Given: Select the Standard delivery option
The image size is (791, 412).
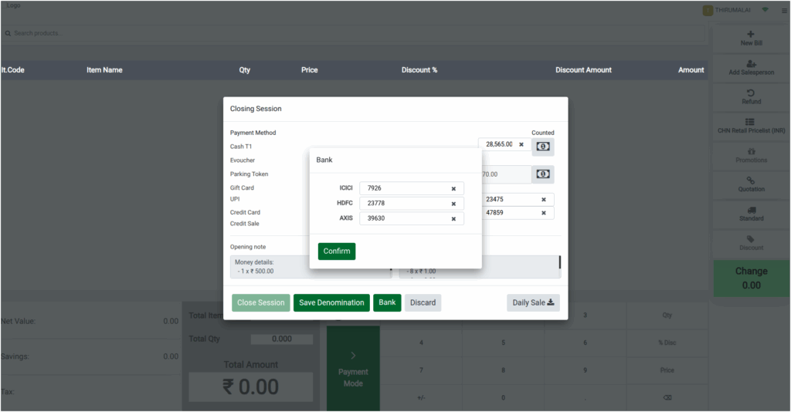Looking at the screenshot, I should 751,214.
